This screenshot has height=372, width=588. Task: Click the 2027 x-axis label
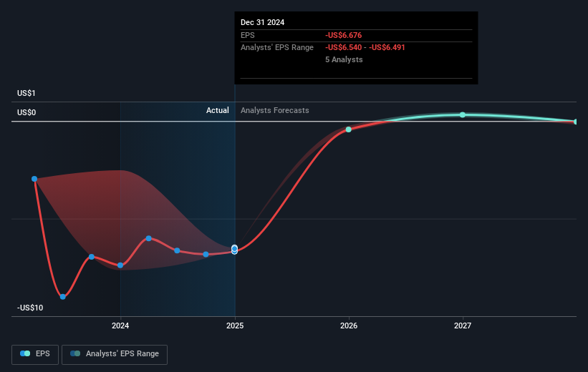[x=463, y=325]
